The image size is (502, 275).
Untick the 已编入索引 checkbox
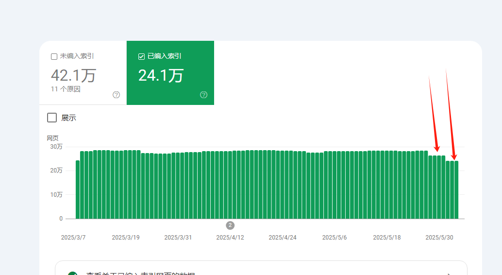pyautogui.click(x=141, y=57)
